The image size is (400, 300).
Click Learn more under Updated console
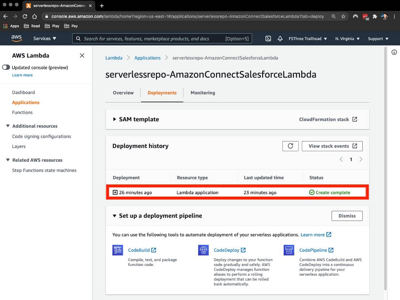point(22,75)
